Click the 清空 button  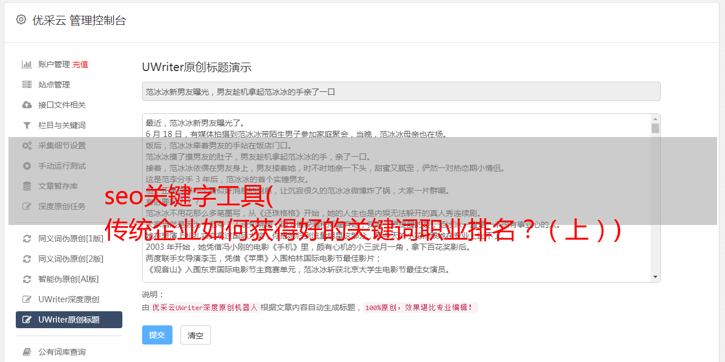pos(196,335)
